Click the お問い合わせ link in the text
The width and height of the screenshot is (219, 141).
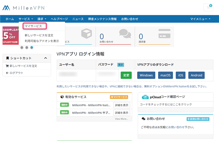176,127
